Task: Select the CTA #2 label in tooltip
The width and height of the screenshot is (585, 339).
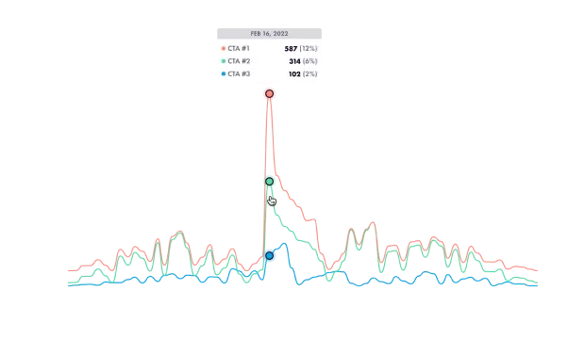Action: tap(239, 61)
